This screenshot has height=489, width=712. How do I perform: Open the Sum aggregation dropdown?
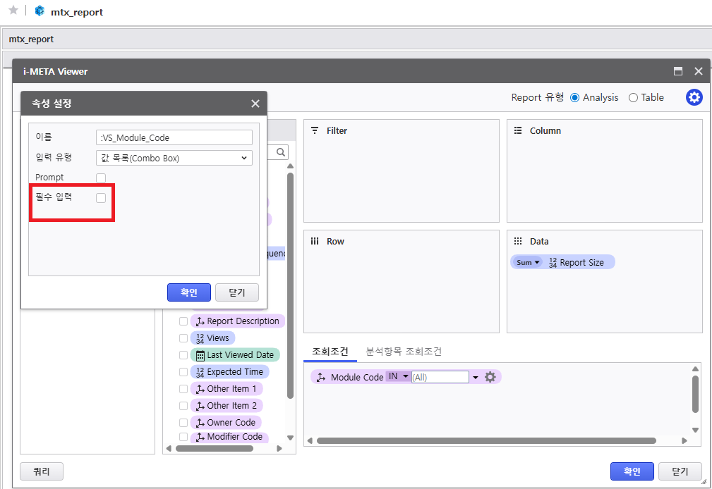point(528,262)
